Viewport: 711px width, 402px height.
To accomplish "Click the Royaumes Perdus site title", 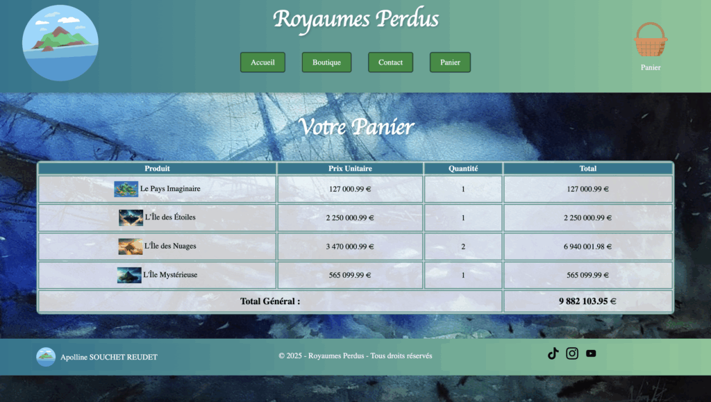I will click(356, 19).
